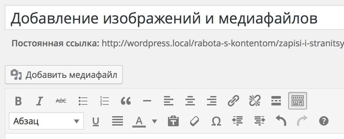The image size is (344, 139).
Task: Insert a numbered list
Action: point(104,101)
